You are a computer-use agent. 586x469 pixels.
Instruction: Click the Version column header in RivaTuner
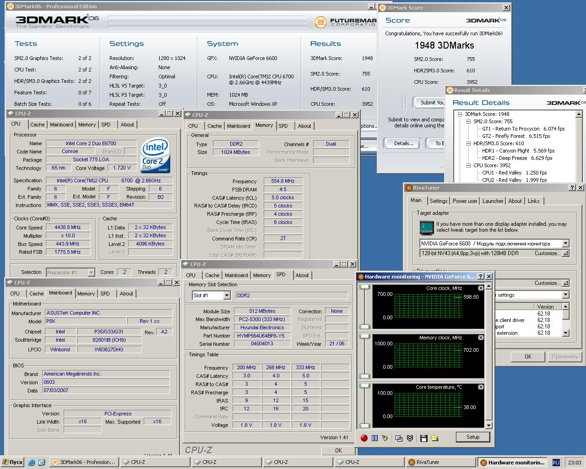548,307
